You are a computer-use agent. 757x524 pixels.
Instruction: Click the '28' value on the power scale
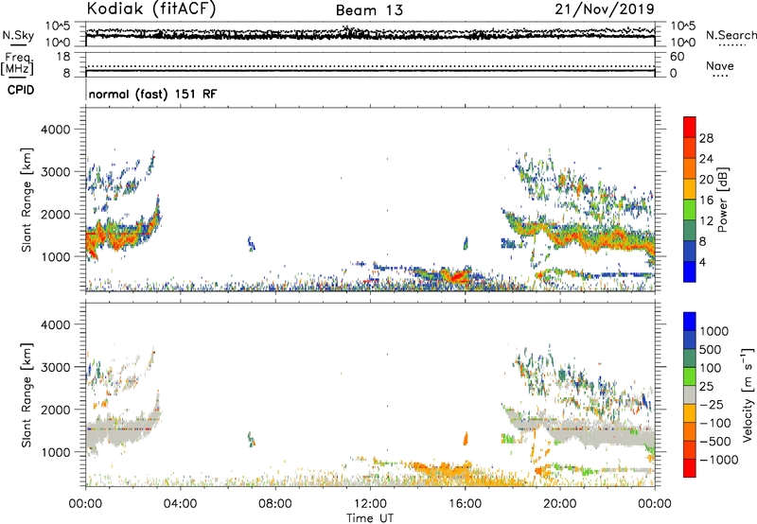click(x=706, y=138)
